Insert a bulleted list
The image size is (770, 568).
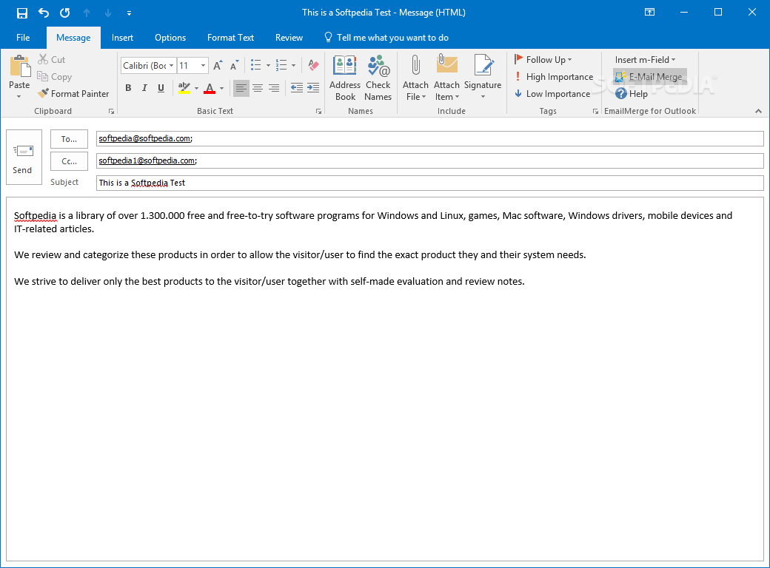[x=256, y=65]
